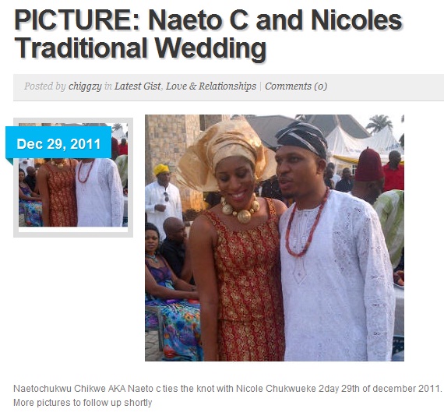444x416 pixels.
Task: Open the Comments (0) link
Action: (x=296, y=86)
